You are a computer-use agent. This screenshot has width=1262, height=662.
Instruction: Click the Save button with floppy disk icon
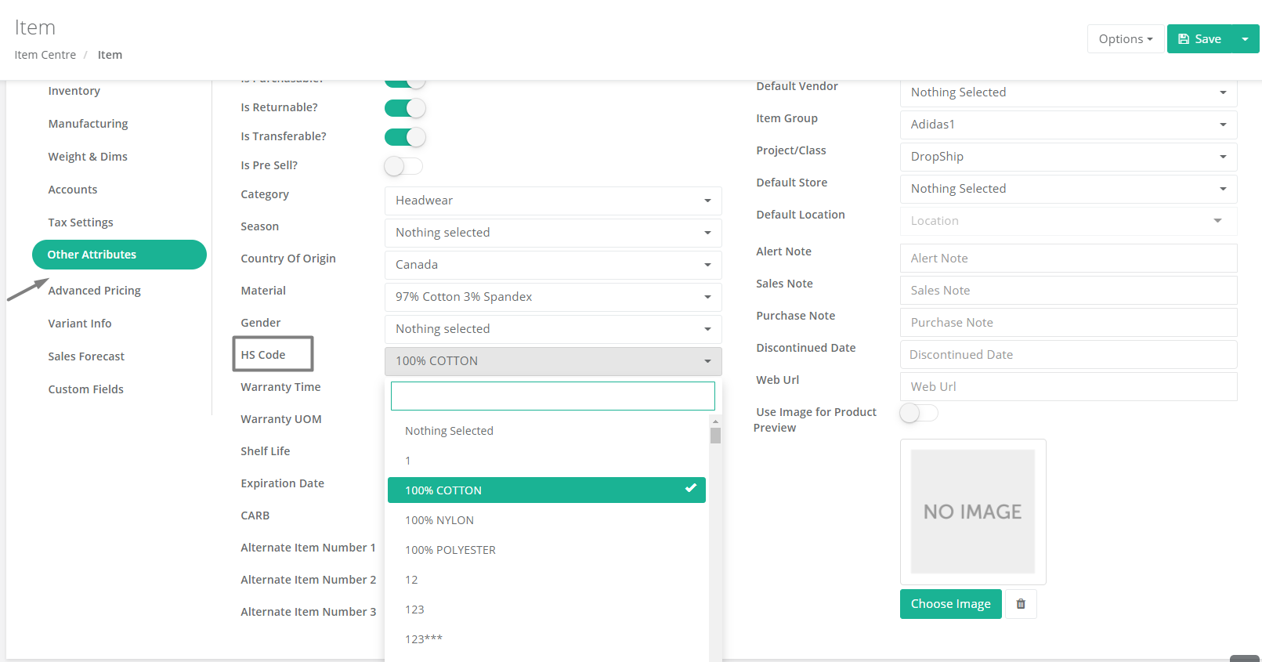[x=1199, y=39]
